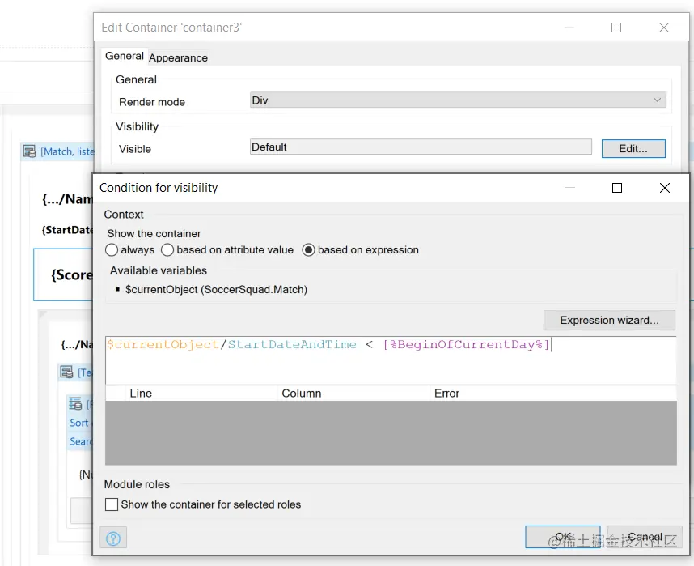The height and width of the screenshot is (566, 694).
Task: Click [Match, list header in background page
Action: [x=67, y=151]
